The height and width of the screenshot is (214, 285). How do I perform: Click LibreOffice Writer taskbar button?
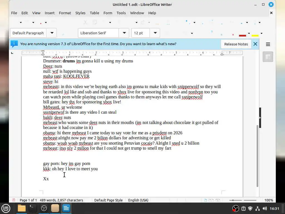[66, 208]
